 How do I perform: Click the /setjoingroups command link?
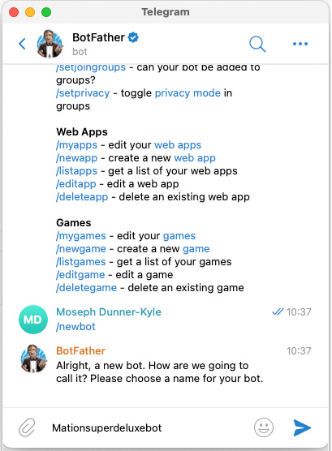[91, 67]
